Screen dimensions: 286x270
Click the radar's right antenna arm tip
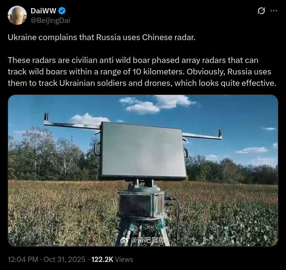pyautogui.click(x=220, y=134)
